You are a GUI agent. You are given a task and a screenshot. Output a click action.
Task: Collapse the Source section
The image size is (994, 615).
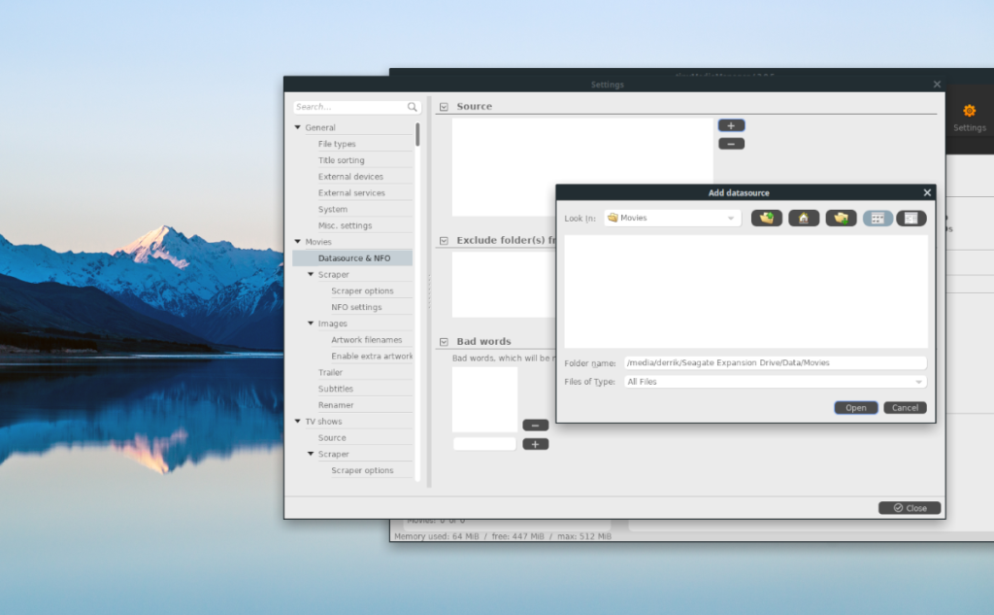[443, 106]
